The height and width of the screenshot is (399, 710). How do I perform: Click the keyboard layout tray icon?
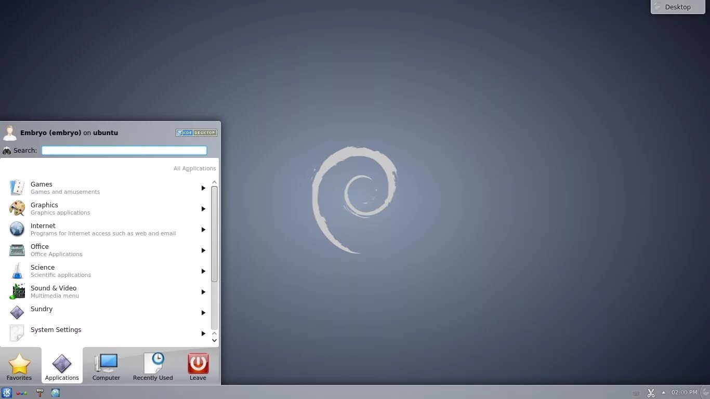tap(636, 393)
